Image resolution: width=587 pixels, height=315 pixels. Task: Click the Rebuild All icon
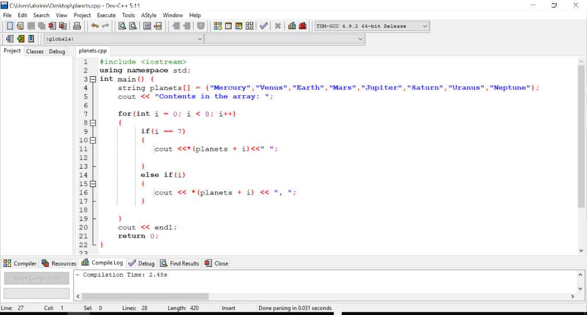(249, 26)
